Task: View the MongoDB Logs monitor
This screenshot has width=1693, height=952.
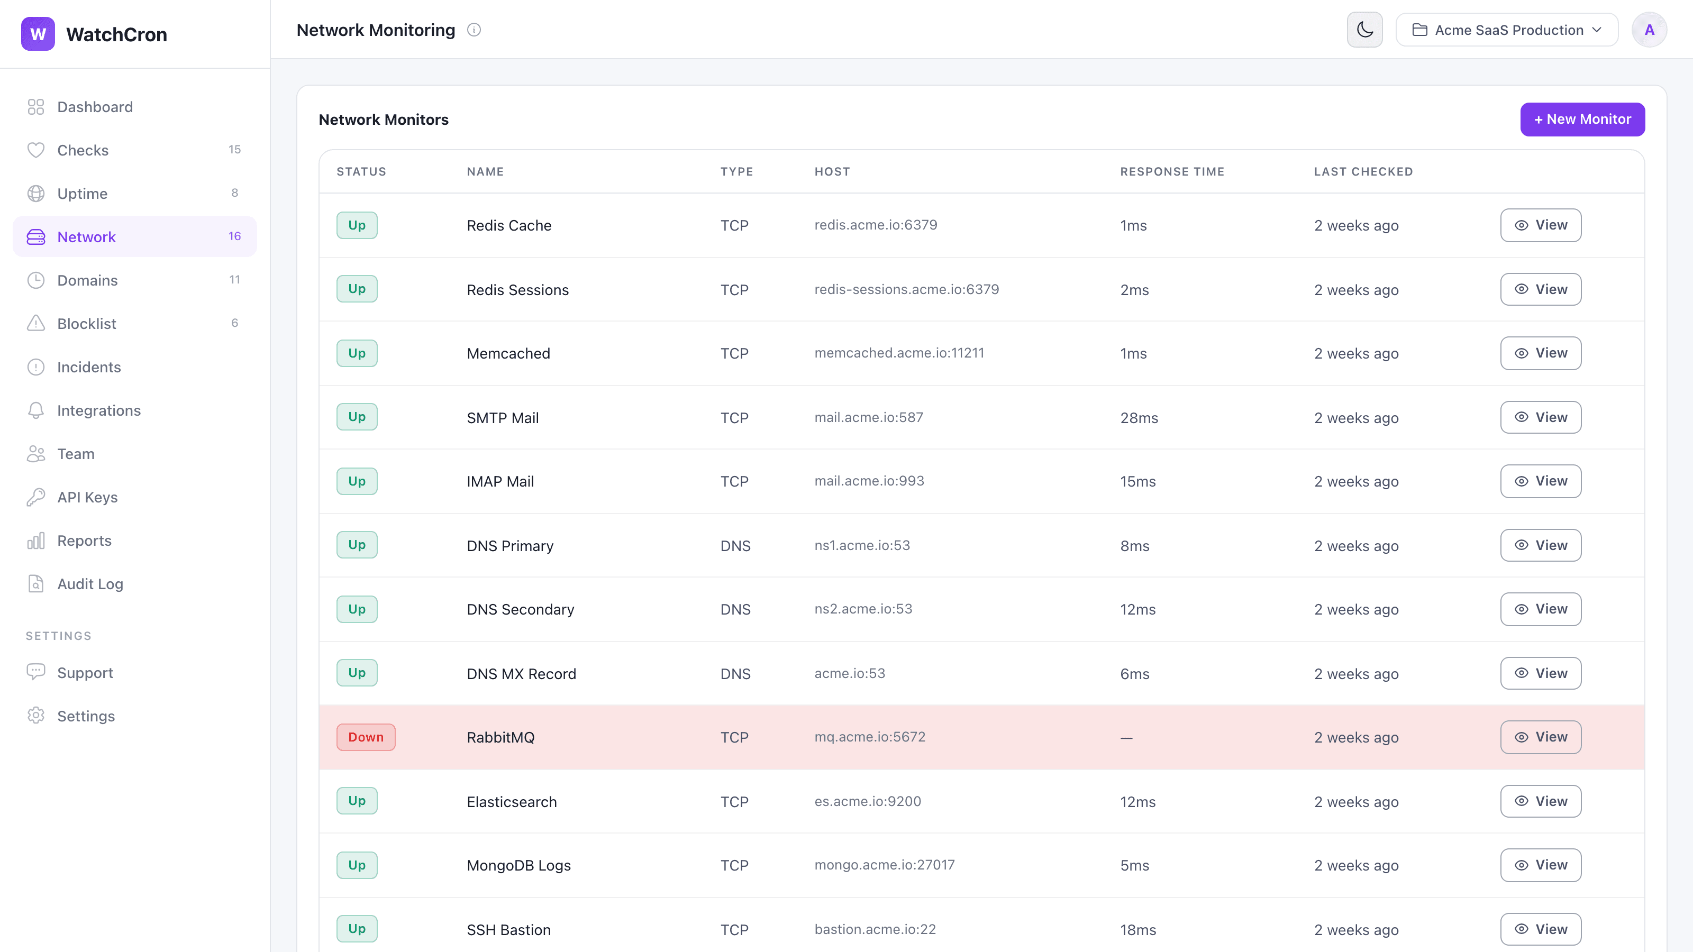Action: [1541, 865]
